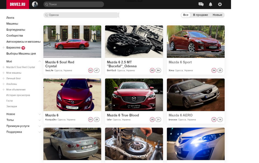Open Mazda 6 AERO photo
259x163 pixels.
coord(196,95)
